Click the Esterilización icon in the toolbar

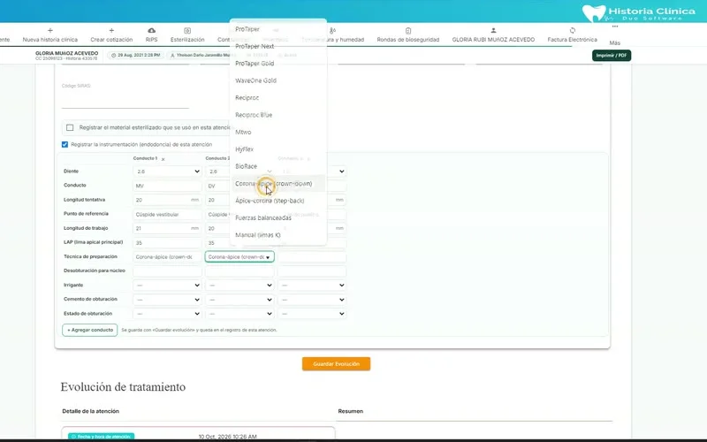[x=187, y=31]
